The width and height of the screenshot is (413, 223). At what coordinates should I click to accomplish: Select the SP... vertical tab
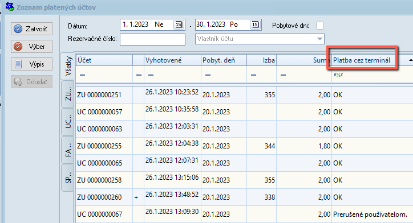(68, 177)
